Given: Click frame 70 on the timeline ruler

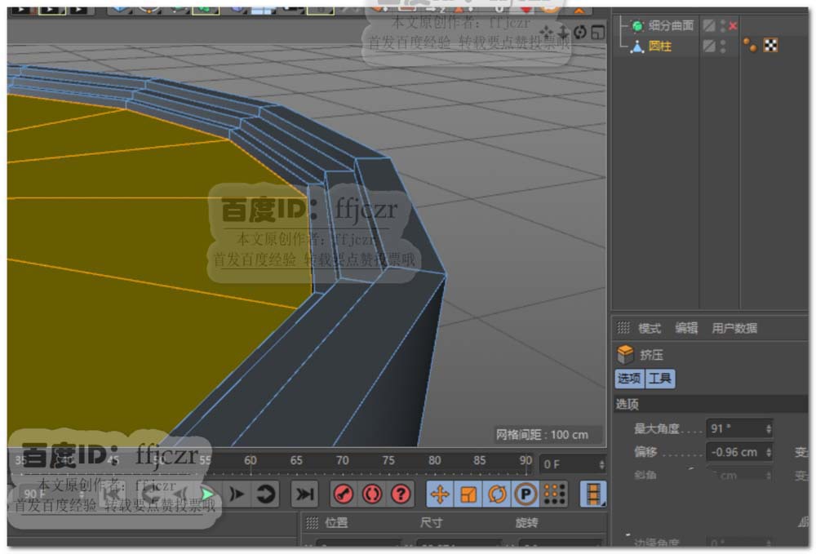Looking at the screenshot, I should [343, 461].
